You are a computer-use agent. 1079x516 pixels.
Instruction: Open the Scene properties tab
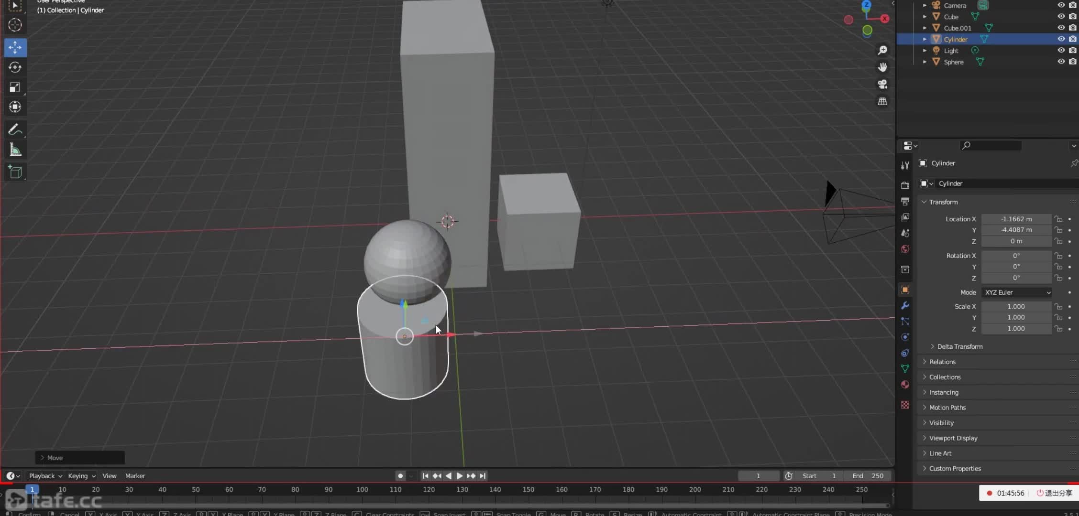(x=905, y=233)
